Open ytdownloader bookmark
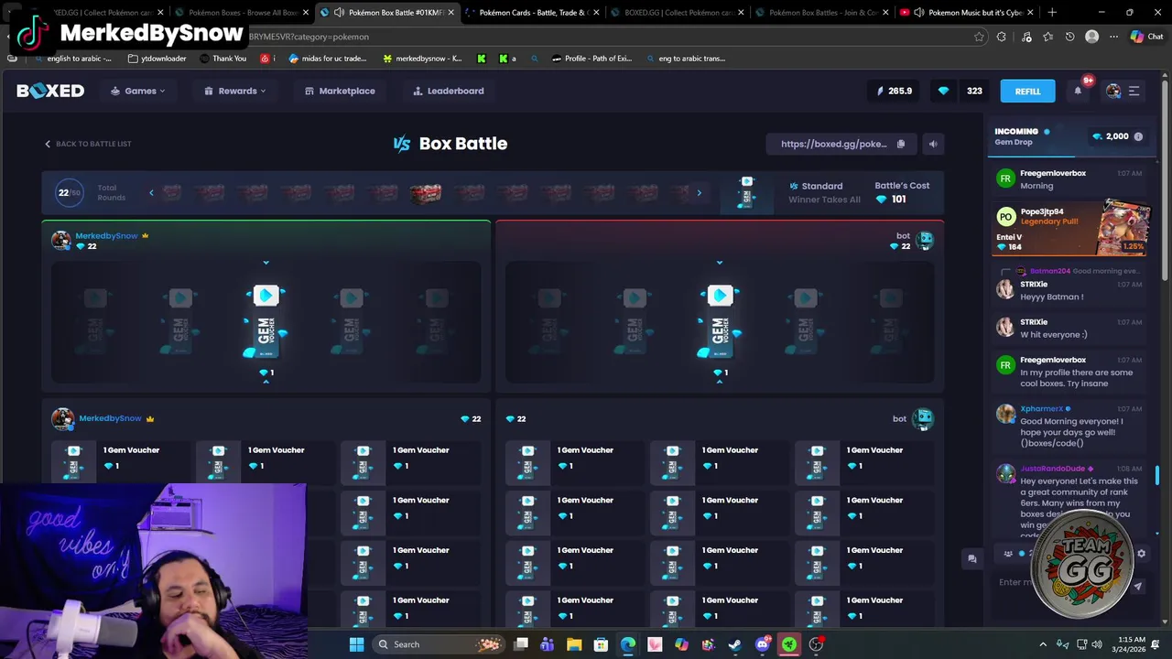Image resolution: width=1172 pixels, height=659 pixels. [157, 59]
